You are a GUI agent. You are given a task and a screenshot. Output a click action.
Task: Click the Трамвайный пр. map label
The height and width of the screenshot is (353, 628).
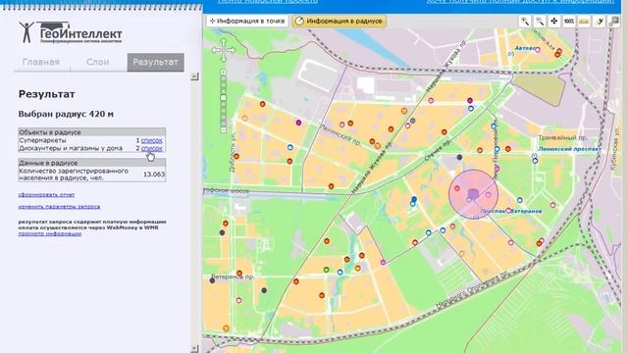pos(562,137)
